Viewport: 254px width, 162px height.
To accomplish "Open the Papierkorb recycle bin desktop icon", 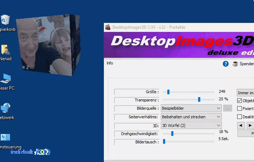I will tap(5, 20).
